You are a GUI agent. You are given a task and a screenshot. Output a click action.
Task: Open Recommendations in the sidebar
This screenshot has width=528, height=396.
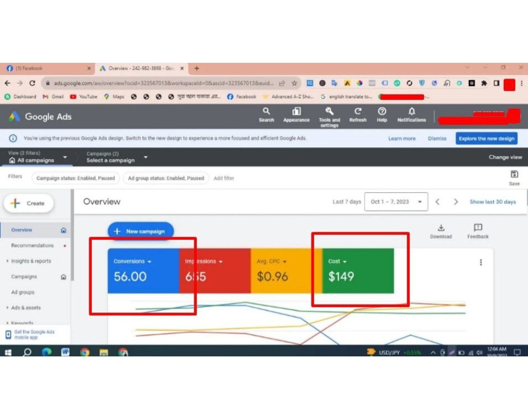coord(32,246)
